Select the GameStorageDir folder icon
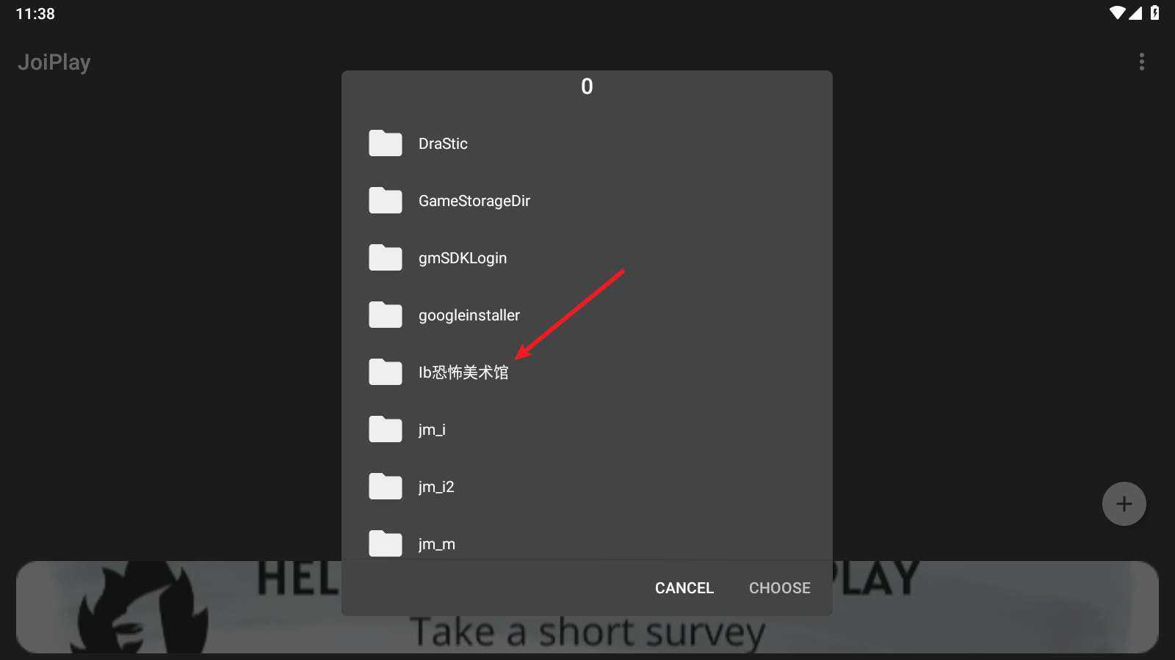Image resolution: width=1175 pixels, height=660 pixels. [x=385, y=200]
